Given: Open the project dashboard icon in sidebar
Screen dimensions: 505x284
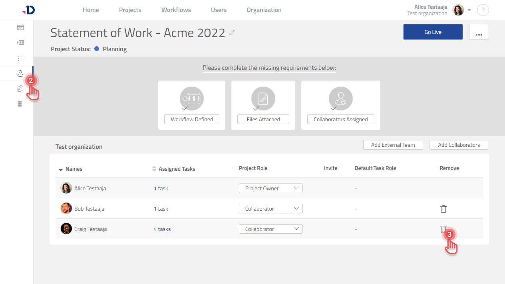Looking at the screenshot, I should coord(20,28).
